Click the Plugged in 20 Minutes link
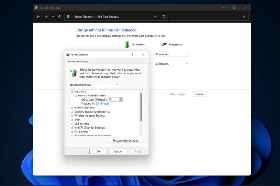 click(x=102, y=103)
